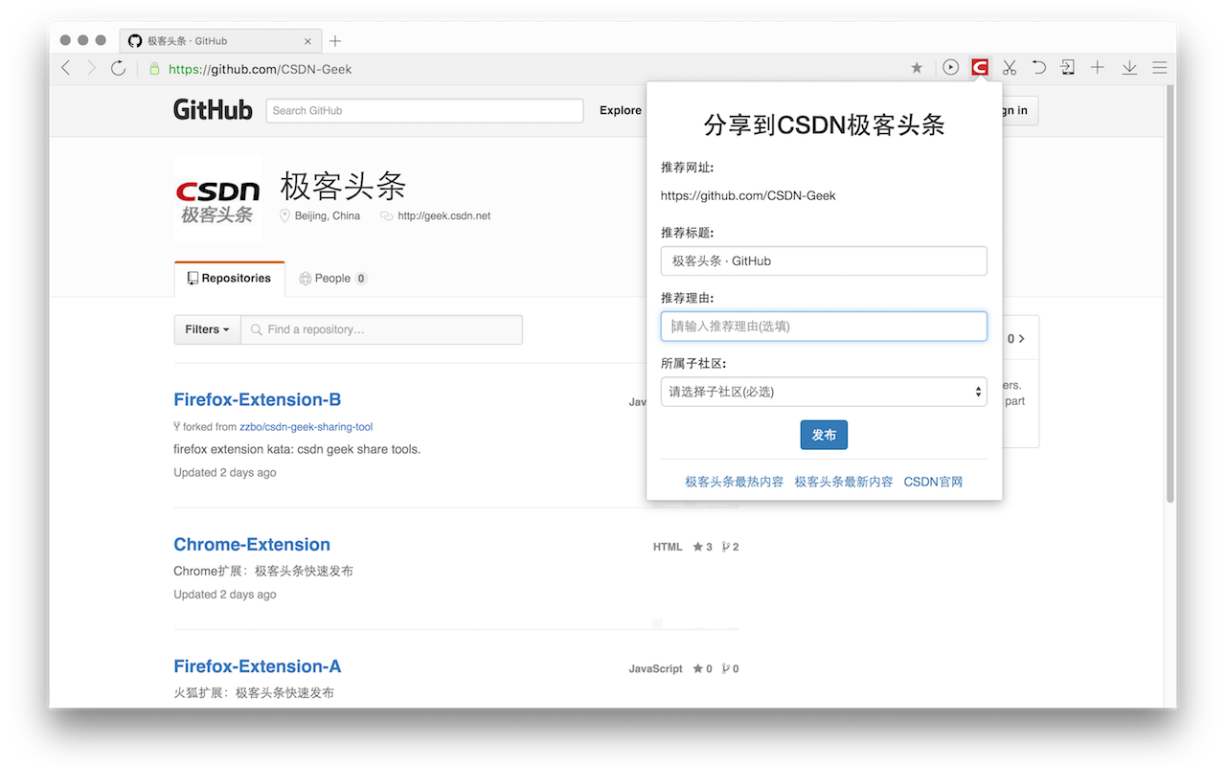1226x766 pixels.
Task: Click the scissors screenshot toolbar icon
Action: [1010, 67]
